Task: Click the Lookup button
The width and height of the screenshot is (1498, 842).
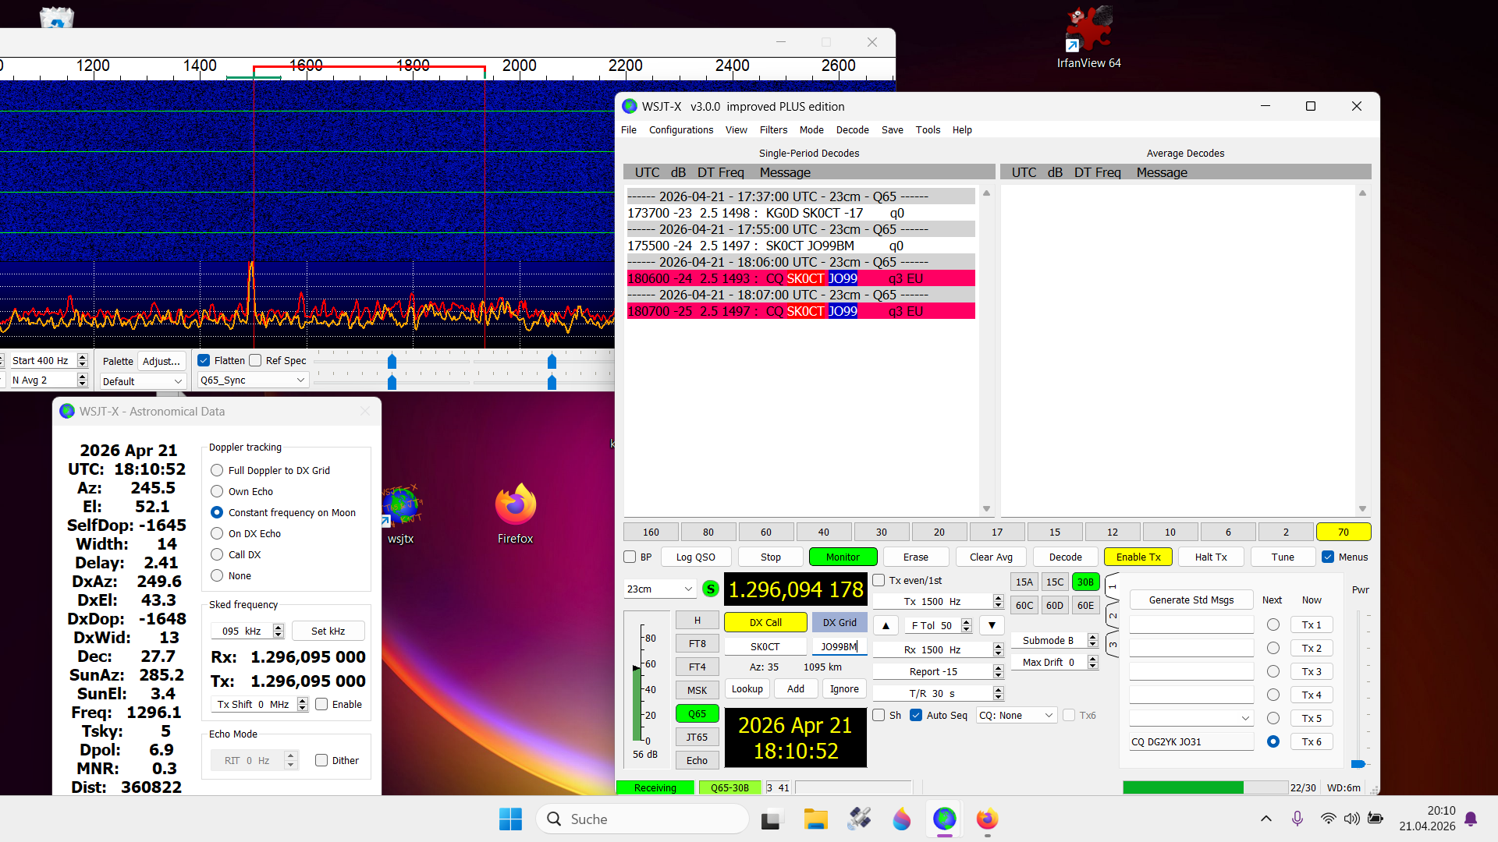Action: 747,688
